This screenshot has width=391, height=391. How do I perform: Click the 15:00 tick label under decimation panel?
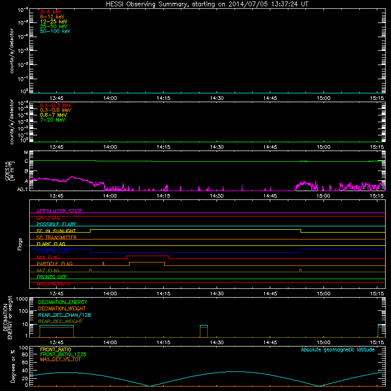pos(324,343)
